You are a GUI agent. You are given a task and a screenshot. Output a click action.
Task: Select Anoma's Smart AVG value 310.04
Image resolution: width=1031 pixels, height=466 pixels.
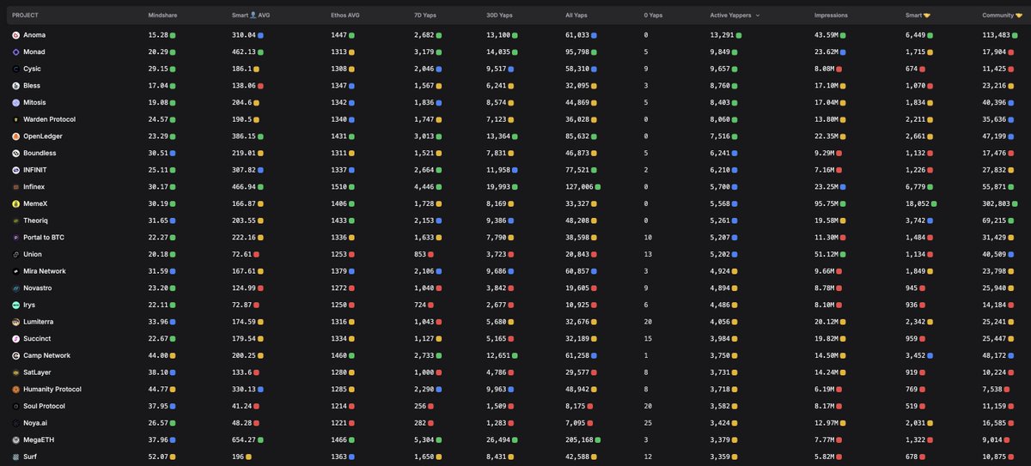(244, 35)
